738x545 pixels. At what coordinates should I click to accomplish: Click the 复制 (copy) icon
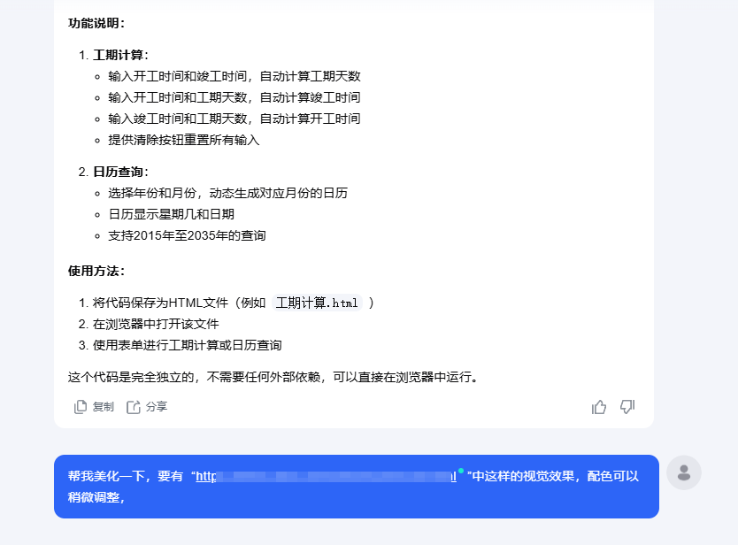click(80, 407)
